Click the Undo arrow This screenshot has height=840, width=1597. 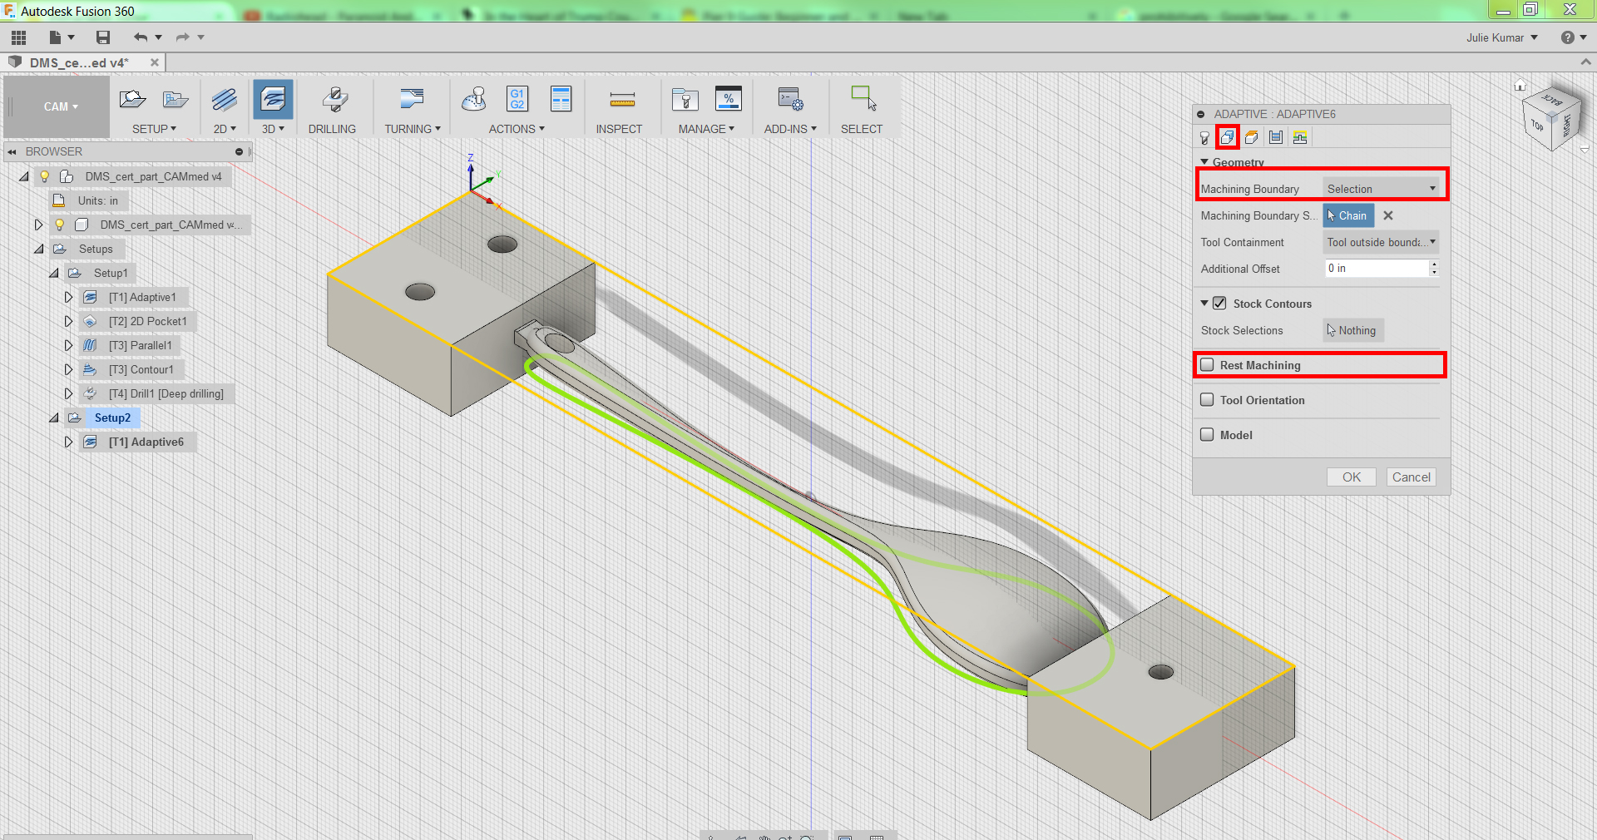[141, 37]
